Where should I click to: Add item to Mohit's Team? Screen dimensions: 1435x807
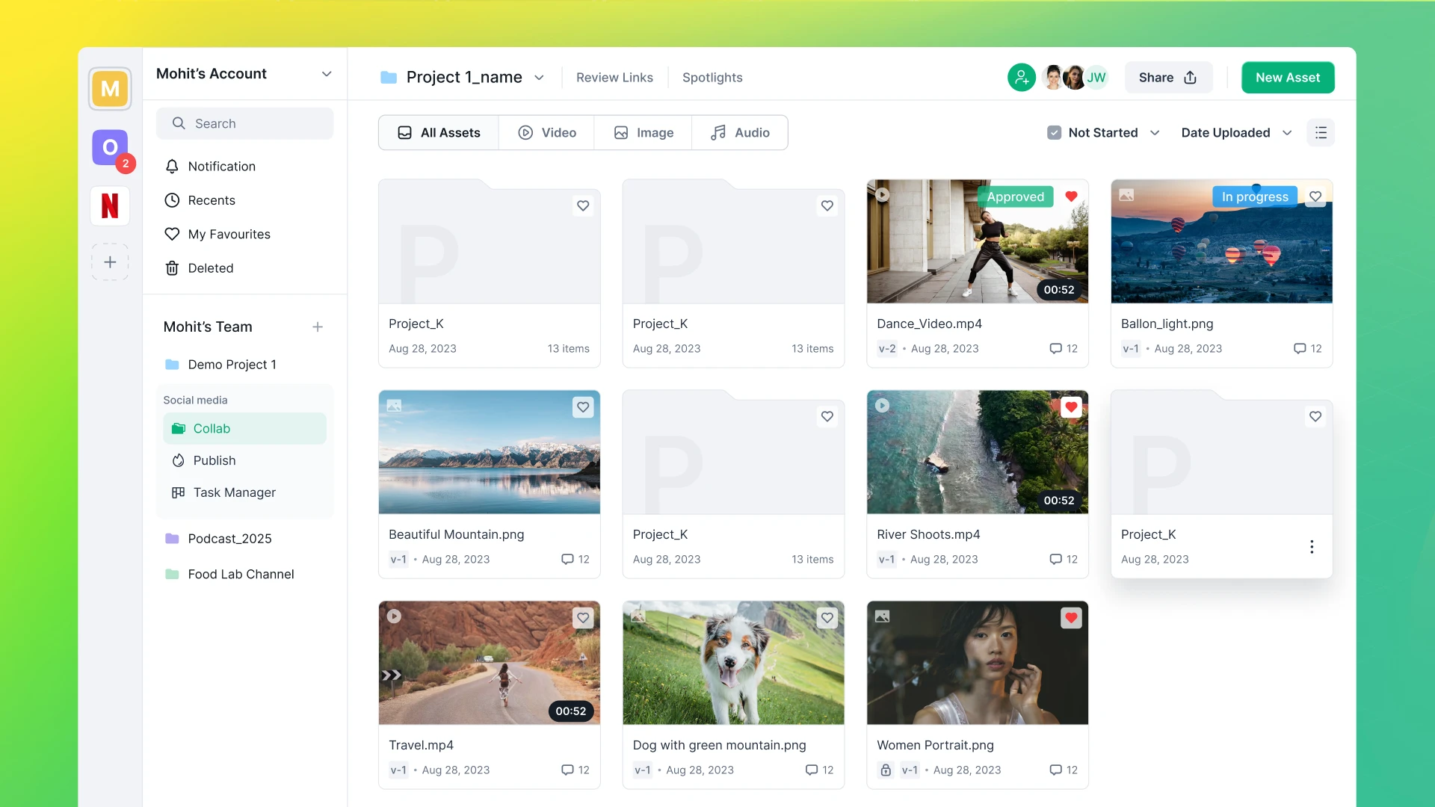coord(318,327)
